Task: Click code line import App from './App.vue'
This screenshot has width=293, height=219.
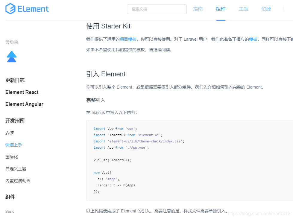Action: [121, 147]
